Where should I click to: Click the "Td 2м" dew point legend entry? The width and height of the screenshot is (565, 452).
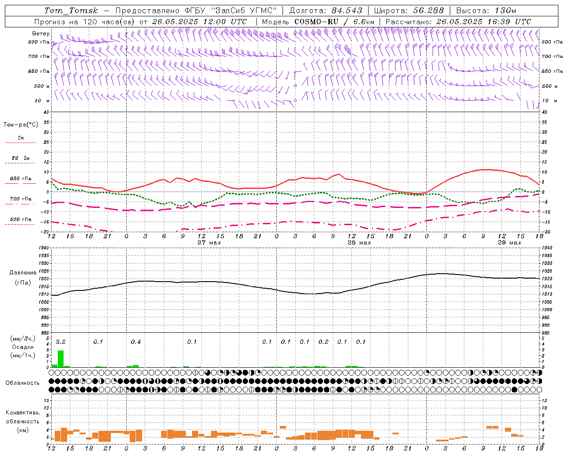point(21,158)
